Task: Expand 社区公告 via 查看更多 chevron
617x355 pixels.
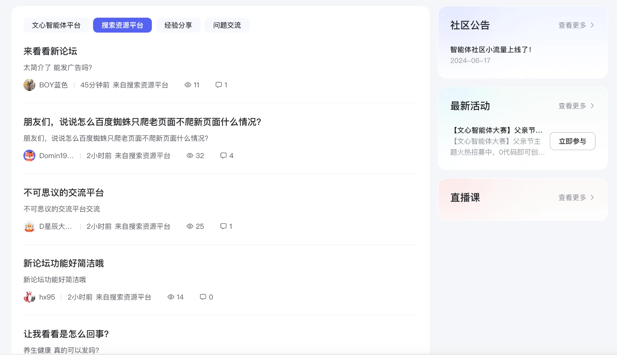Action: click(x=592, y=25)
